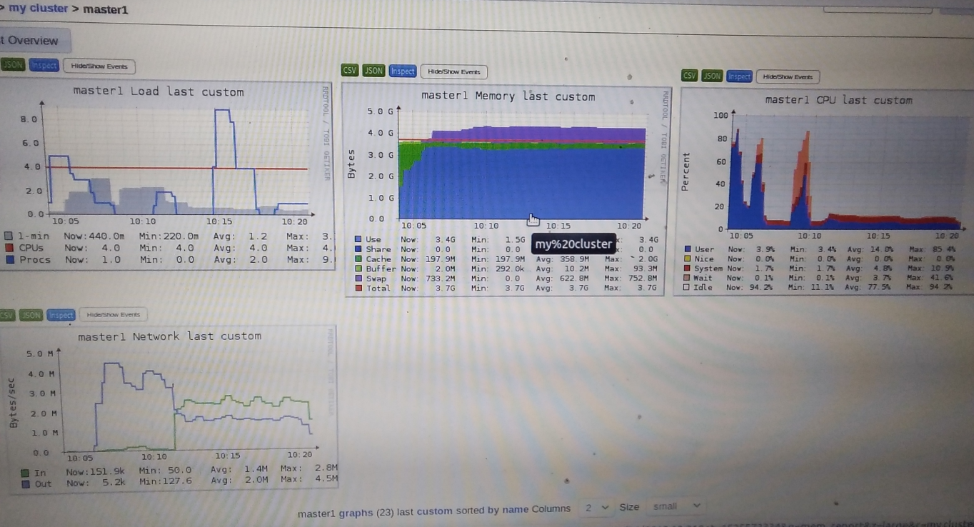Viewport: 974px width, 527px height.
Task: Toggle Hide/Show Events for CPU graph
Action: pyautogui.click(x=788, y=76)
